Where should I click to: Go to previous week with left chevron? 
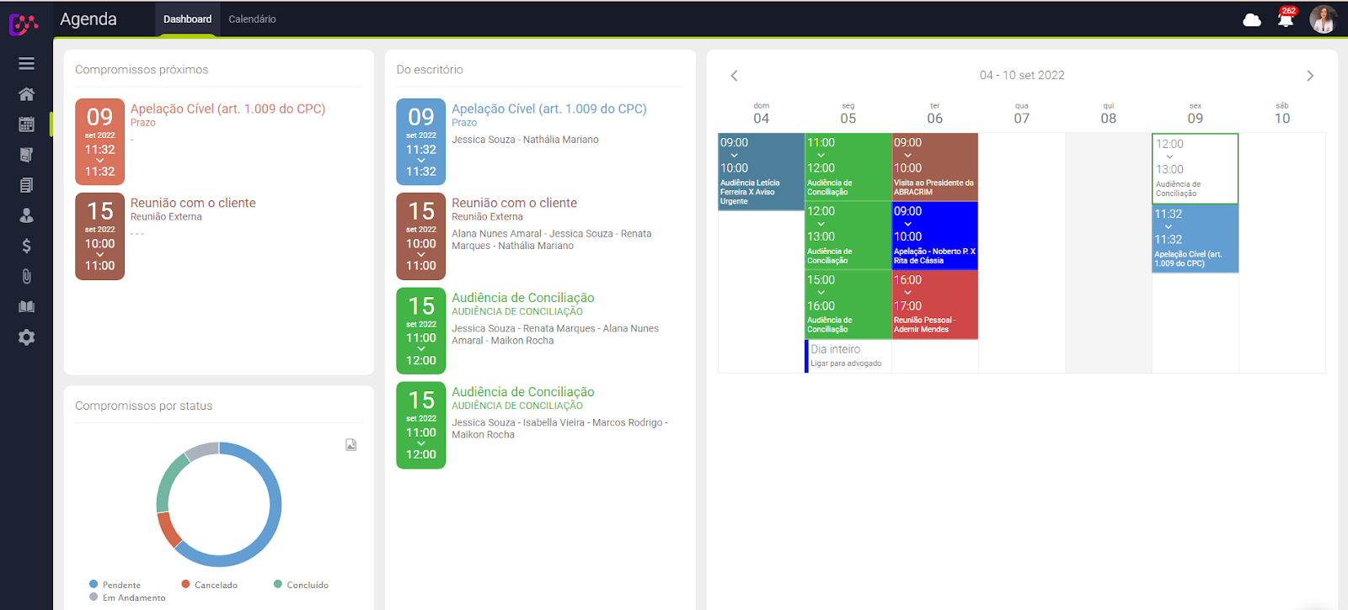pyautogui.click(x=734, y=76)
